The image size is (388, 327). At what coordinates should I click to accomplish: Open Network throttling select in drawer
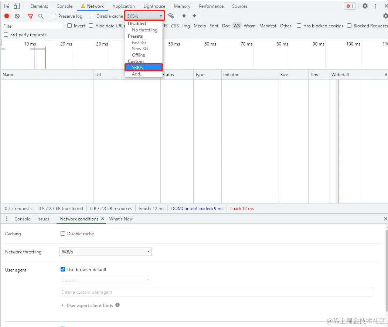(105, 252)
